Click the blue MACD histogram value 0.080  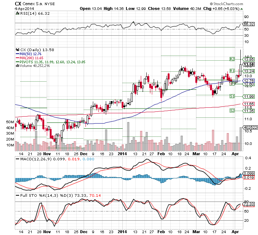pyautogui.click(x=88, y=159)
